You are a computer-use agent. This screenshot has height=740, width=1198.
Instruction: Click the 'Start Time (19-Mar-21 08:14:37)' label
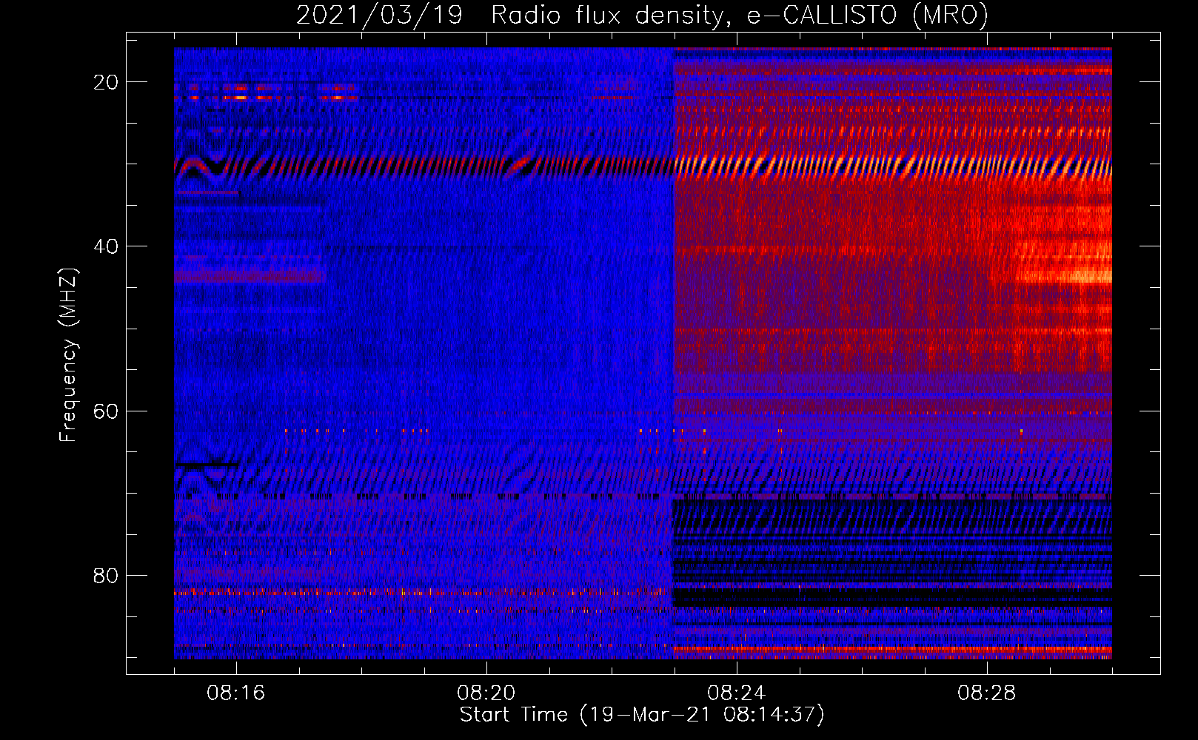click(x=642, y=715)
